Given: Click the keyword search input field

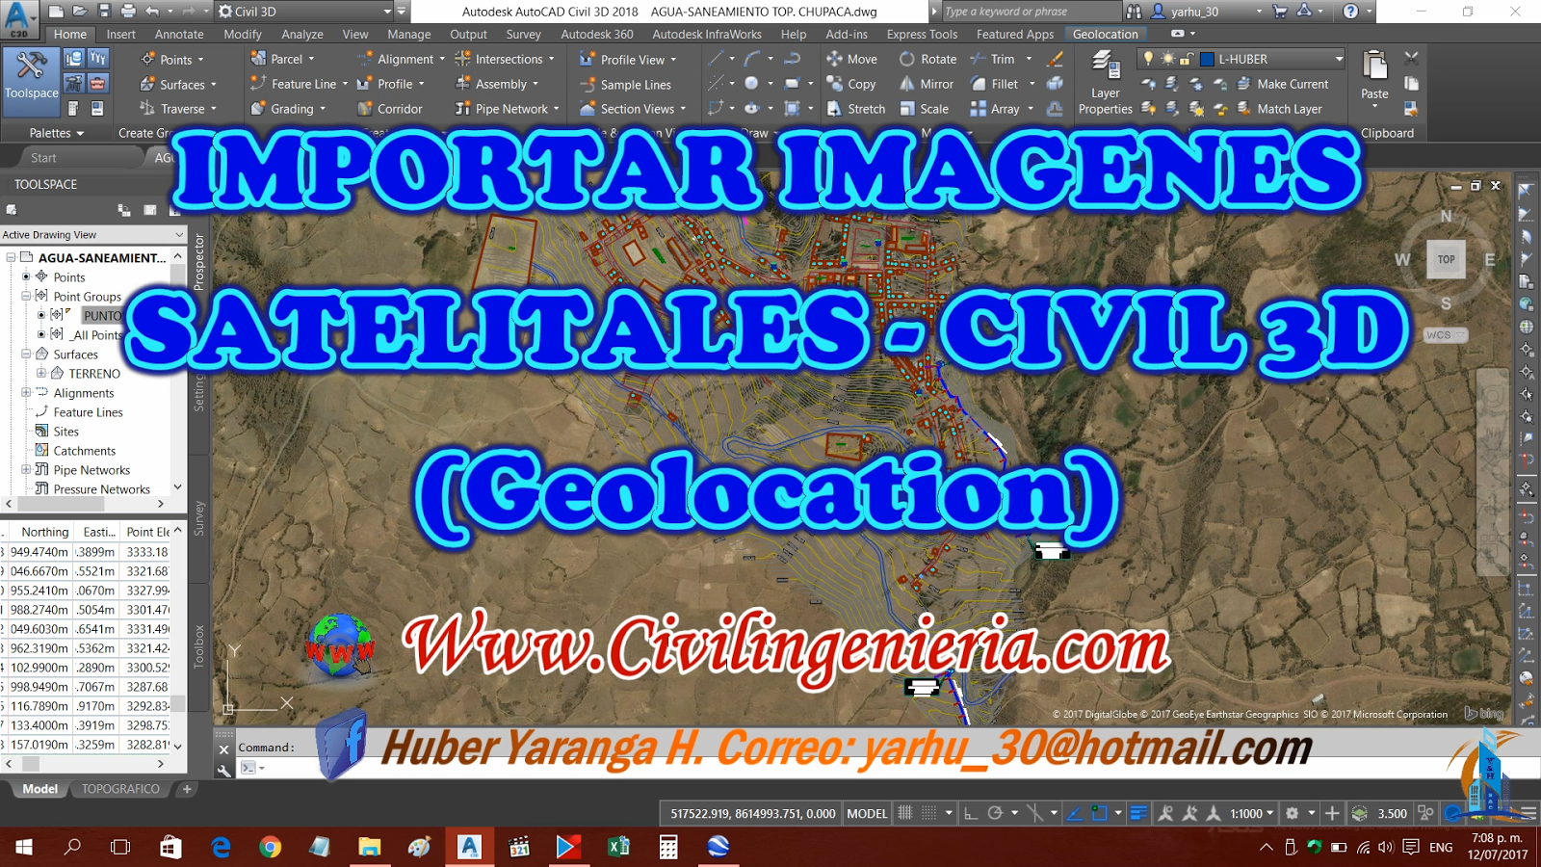Looking at the screenshot, I should [x=1032, y=12].
